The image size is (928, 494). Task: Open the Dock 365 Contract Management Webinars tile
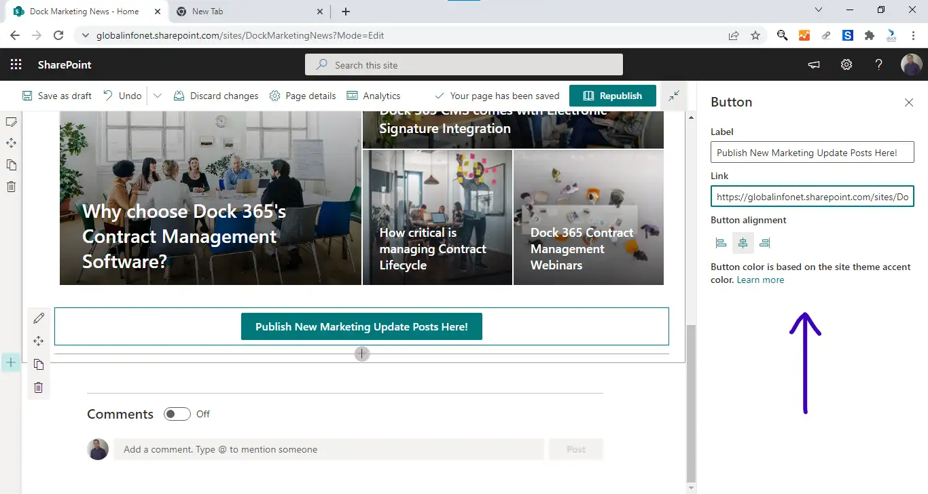point(588,217)
